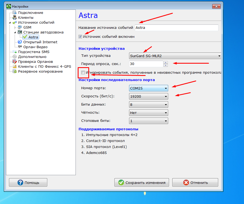This screenshot has width=244, height=204.
Task: Increase the Период опроса value
Action: point(166,63)
